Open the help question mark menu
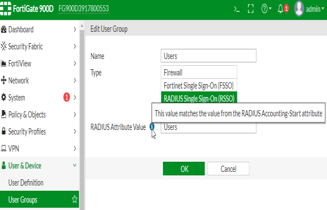 [266, 9]
